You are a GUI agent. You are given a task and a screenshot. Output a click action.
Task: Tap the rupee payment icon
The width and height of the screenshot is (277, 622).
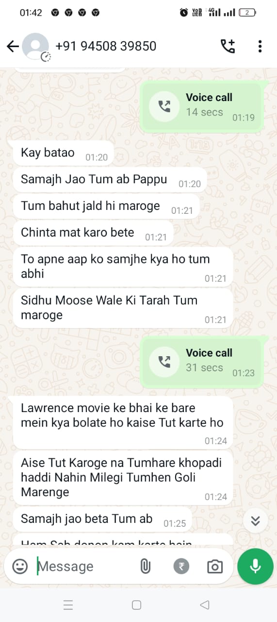pos(181,566)
